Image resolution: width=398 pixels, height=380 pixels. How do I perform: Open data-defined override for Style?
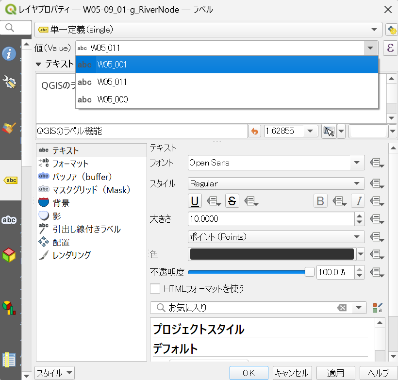[x=377, y=183]
